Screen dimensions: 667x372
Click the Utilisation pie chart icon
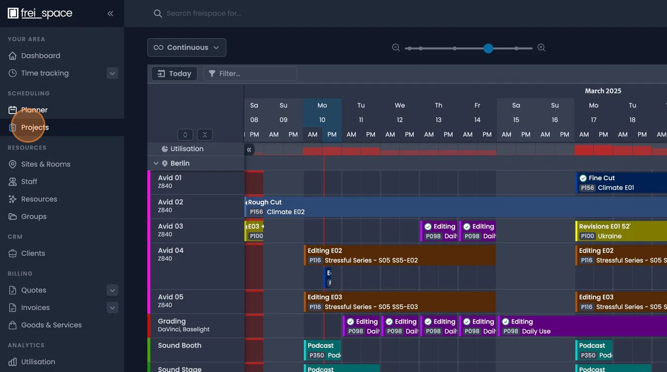[x=166, y=149]
